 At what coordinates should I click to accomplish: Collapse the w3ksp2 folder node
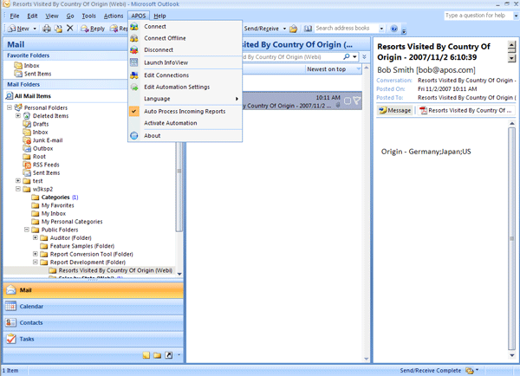(x=18, y=189)
